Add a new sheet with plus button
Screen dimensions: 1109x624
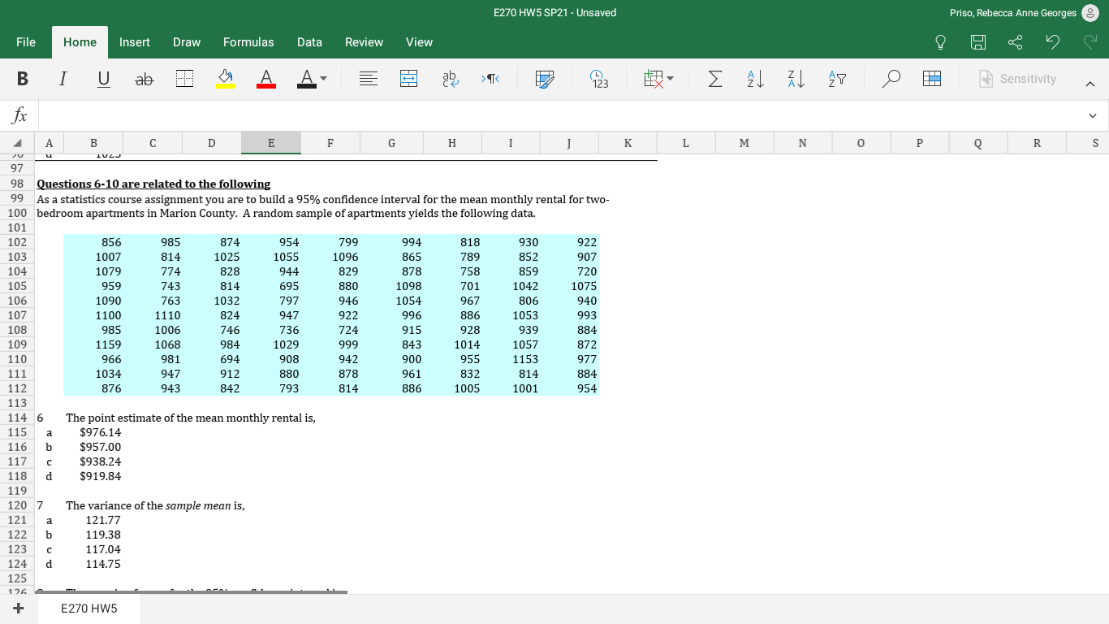(x=18, y=609)
